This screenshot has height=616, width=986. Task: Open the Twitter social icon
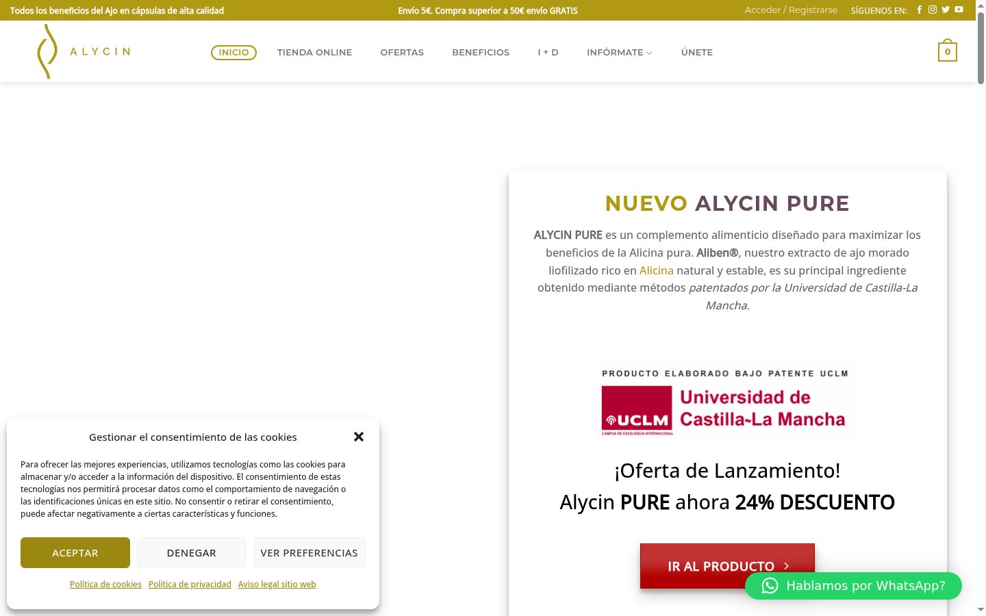click(x=946, y=10)
